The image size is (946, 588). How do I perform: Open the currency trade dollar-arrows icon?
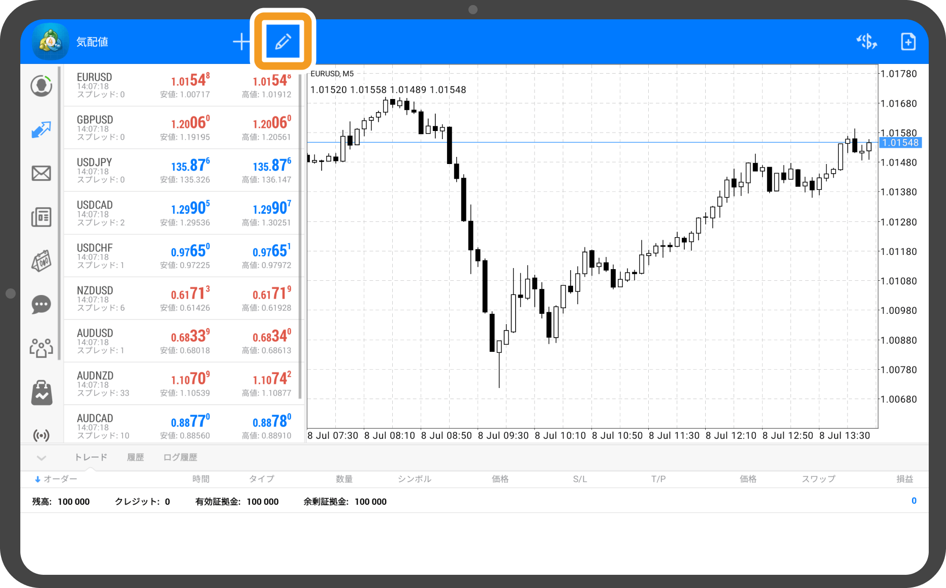pyautogui.click(x=867, y=42)
